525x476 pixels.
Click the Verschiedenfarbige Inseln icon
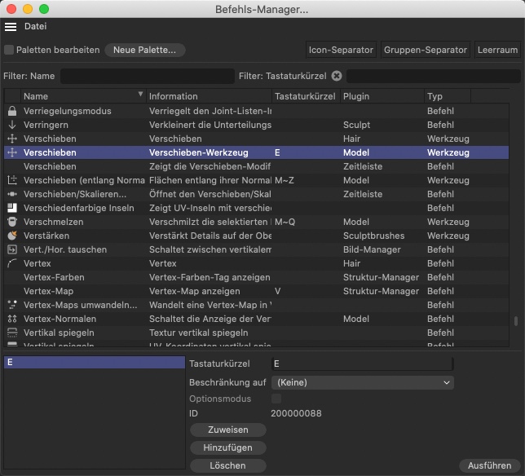(11, 208)
